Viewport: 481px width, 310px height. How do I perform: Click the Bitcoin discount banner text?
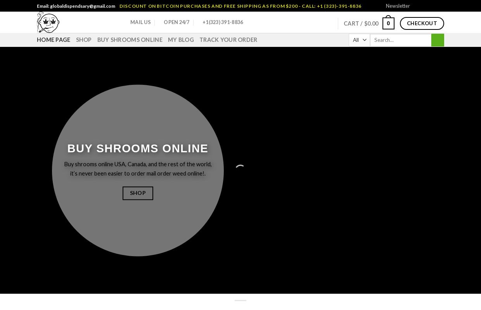pyautogui.click(x=240, y=6)
